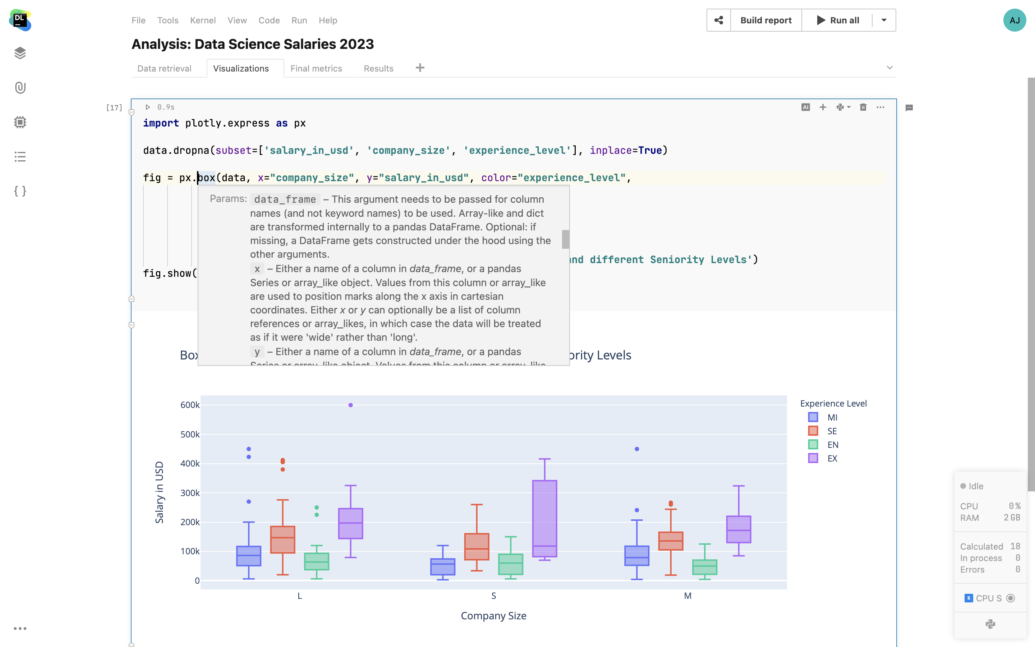The height and width of the screenshot is (647, 1035).
Task: Toggle the SE series in the legend
Action: point(832,431)
